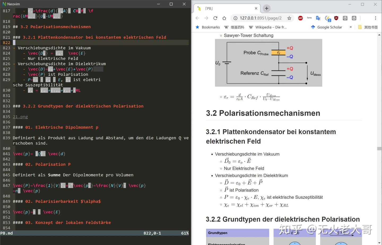
Task: Click the first gray circular extension icon
Action: point(345,18)
